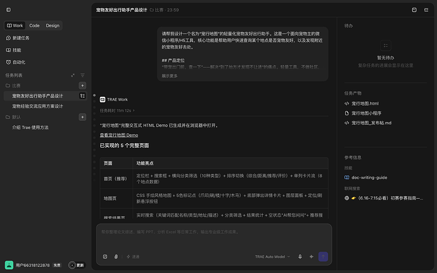Open the task options icon beside 宠物友好出行助手产品设计
Screen dimensions: 437x273
click(82, 96)
